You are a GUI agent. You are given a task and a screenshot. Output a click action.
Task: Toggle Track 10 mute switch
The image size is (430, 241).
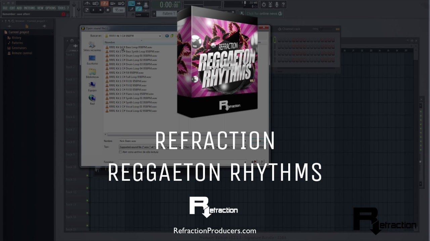point(87,175)
